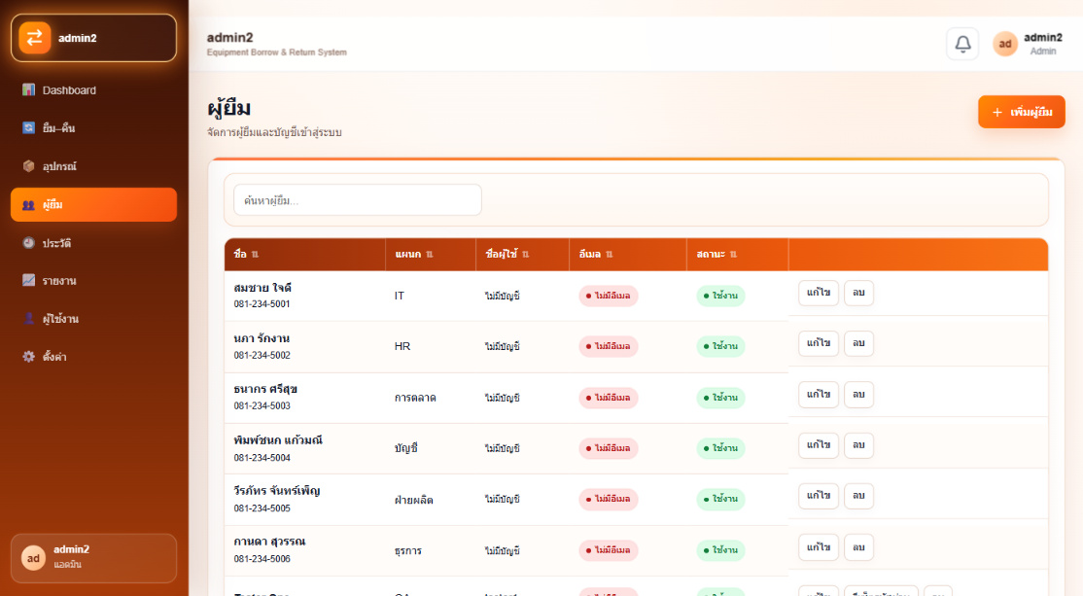
Task: Click the sidebar bottom ad avatar
Action: 33,558
